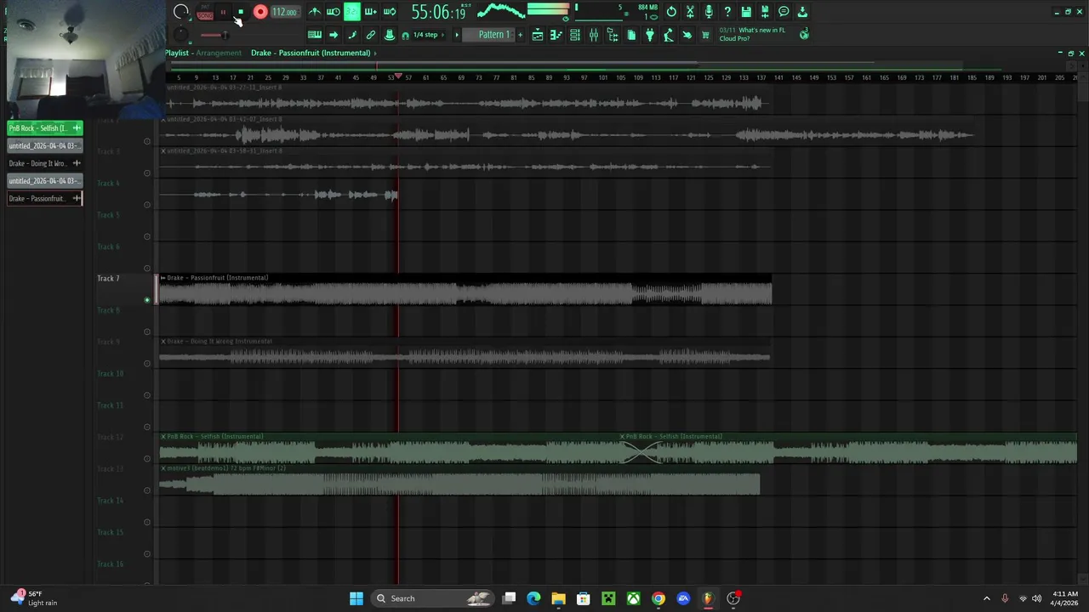The height and width of the screenshot is (612, 1089).
Task: Open the audio editor scissors icon
Action: click(x=690, y=12)
